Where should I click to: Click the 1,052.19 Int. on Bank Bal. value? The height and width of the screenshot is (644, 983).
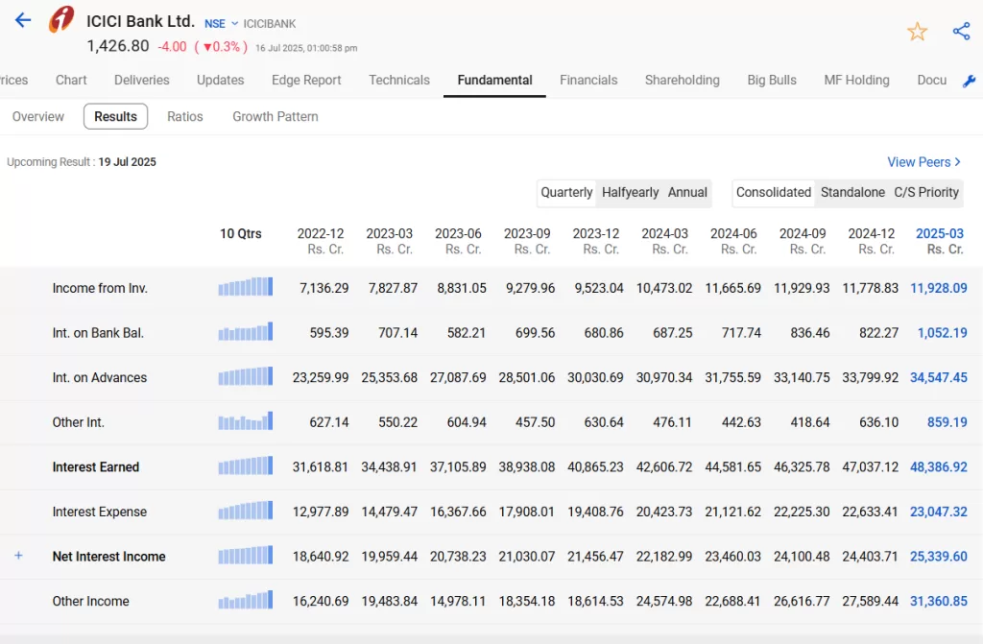[943, 333]
